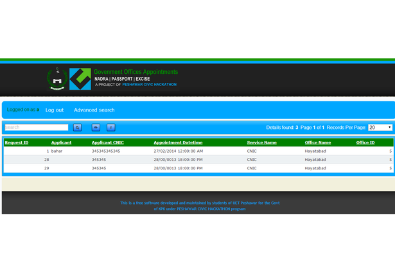Screen dimensions: 395x272
Task: Sort by Applicant CNIC column header
Action: coord(107,142)
